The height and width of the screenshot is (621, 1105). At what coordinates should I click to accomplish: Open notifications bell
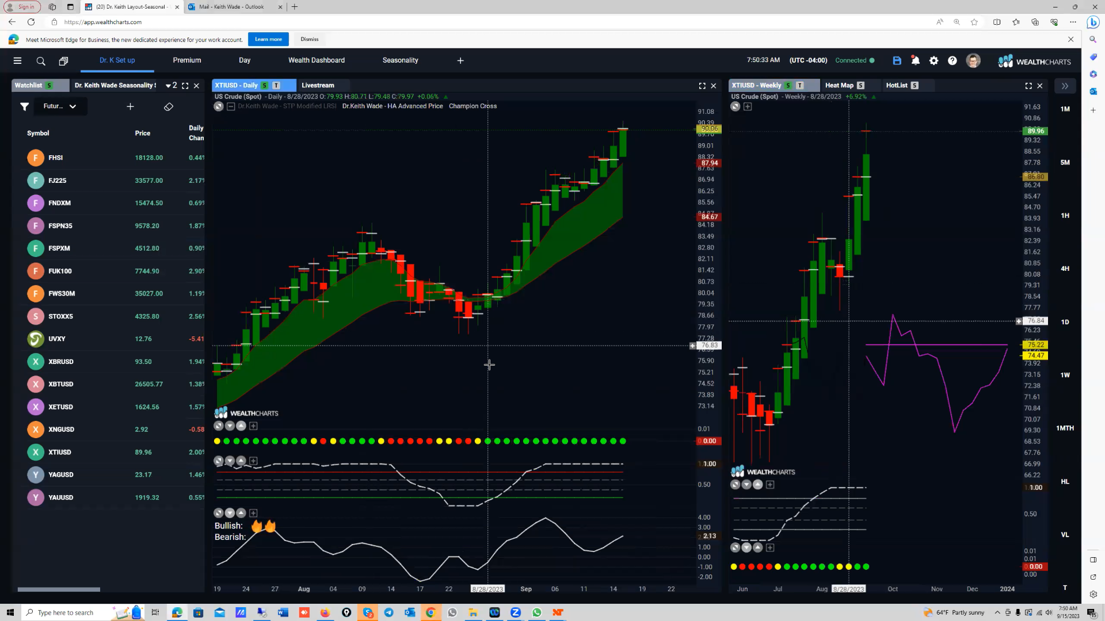tap(915, 60)
